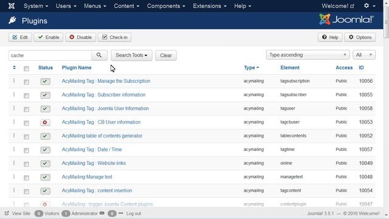Select checkbox for Date / Time plugin
This screenshot has width=389, height=219.
click(x=26, y=150)
